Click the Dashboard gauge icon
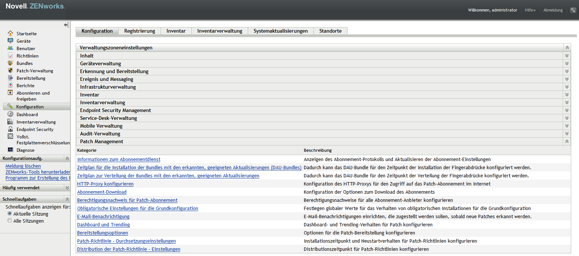579x256 pixels. (10, 114)
